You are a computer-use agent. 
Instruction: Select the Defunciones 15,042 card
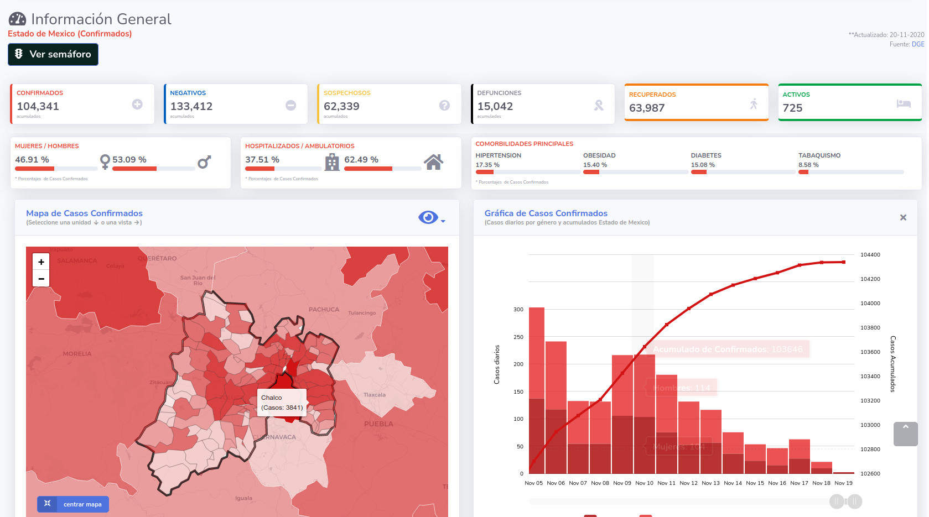pos(543,104)
